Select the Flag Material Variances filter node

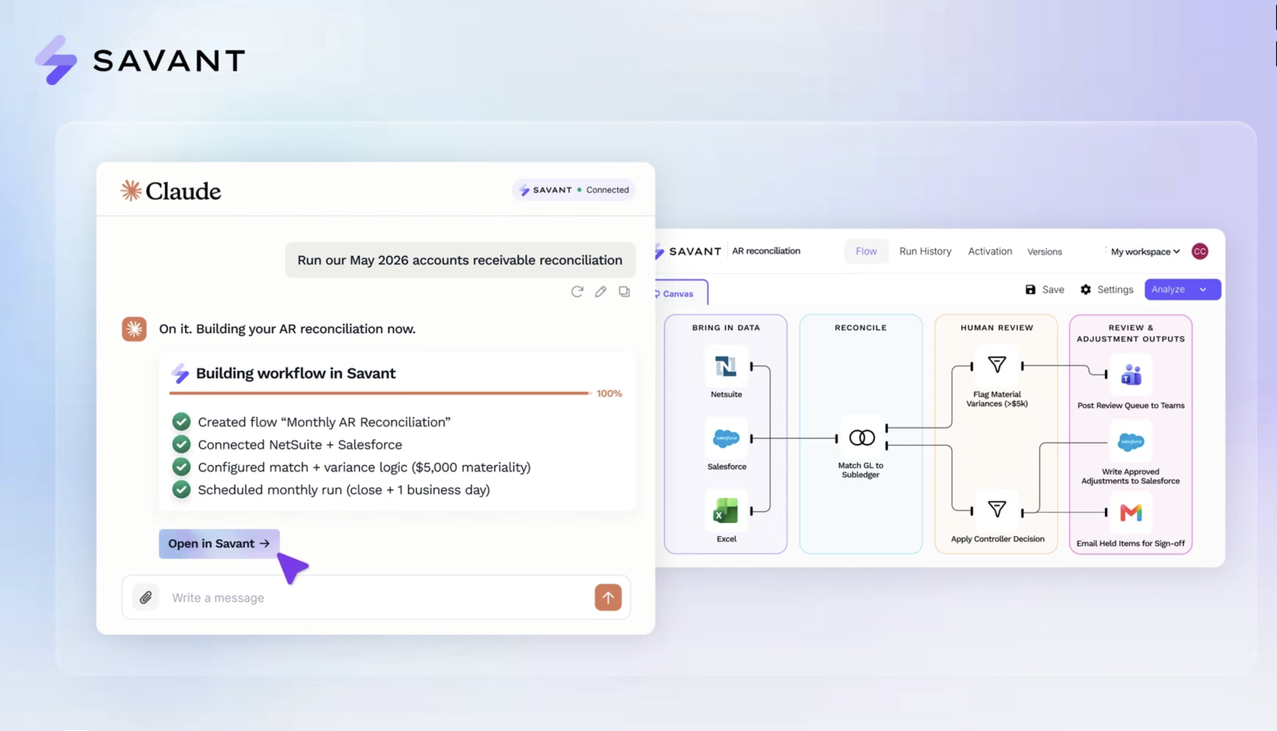click(x=997, y=365)
